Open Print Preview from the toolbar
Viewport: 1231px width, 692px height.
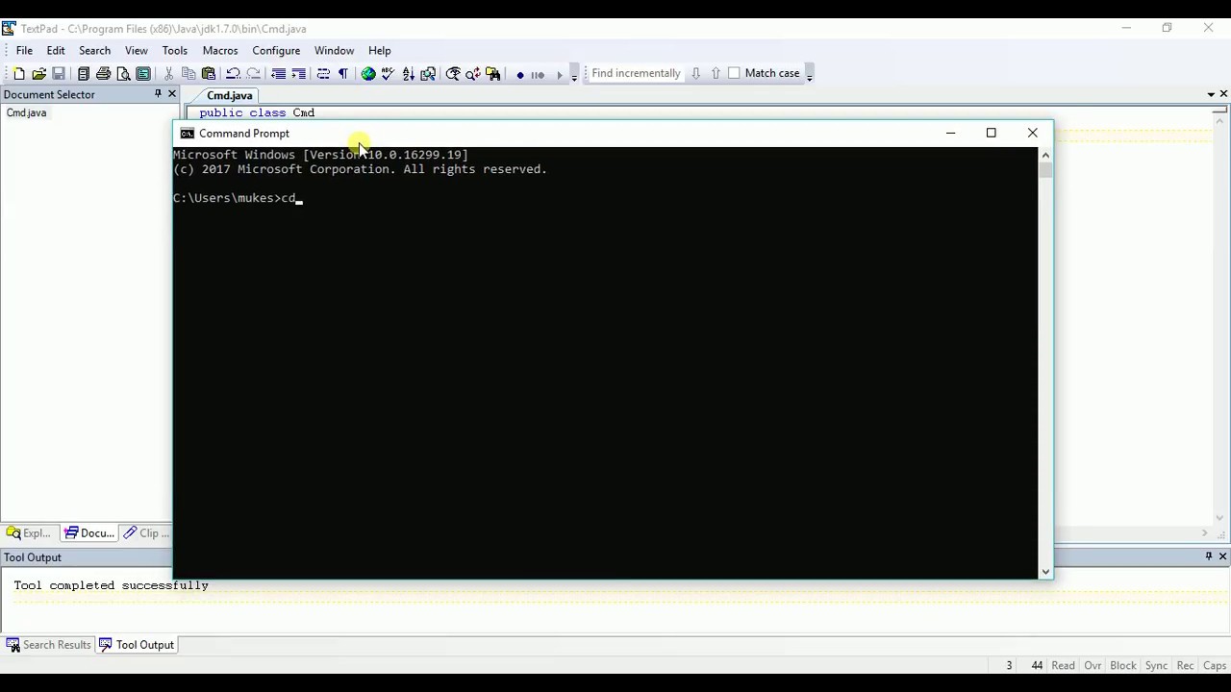point(123,74)
